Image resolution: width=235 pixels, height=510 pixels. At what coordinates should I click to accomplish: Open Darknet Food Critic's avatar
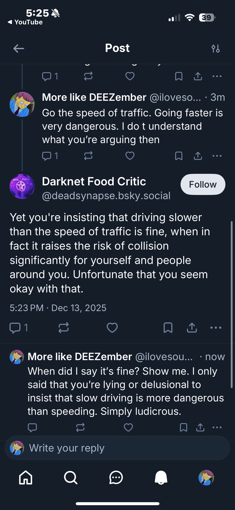pyautogui.click(x=22, y=186)
